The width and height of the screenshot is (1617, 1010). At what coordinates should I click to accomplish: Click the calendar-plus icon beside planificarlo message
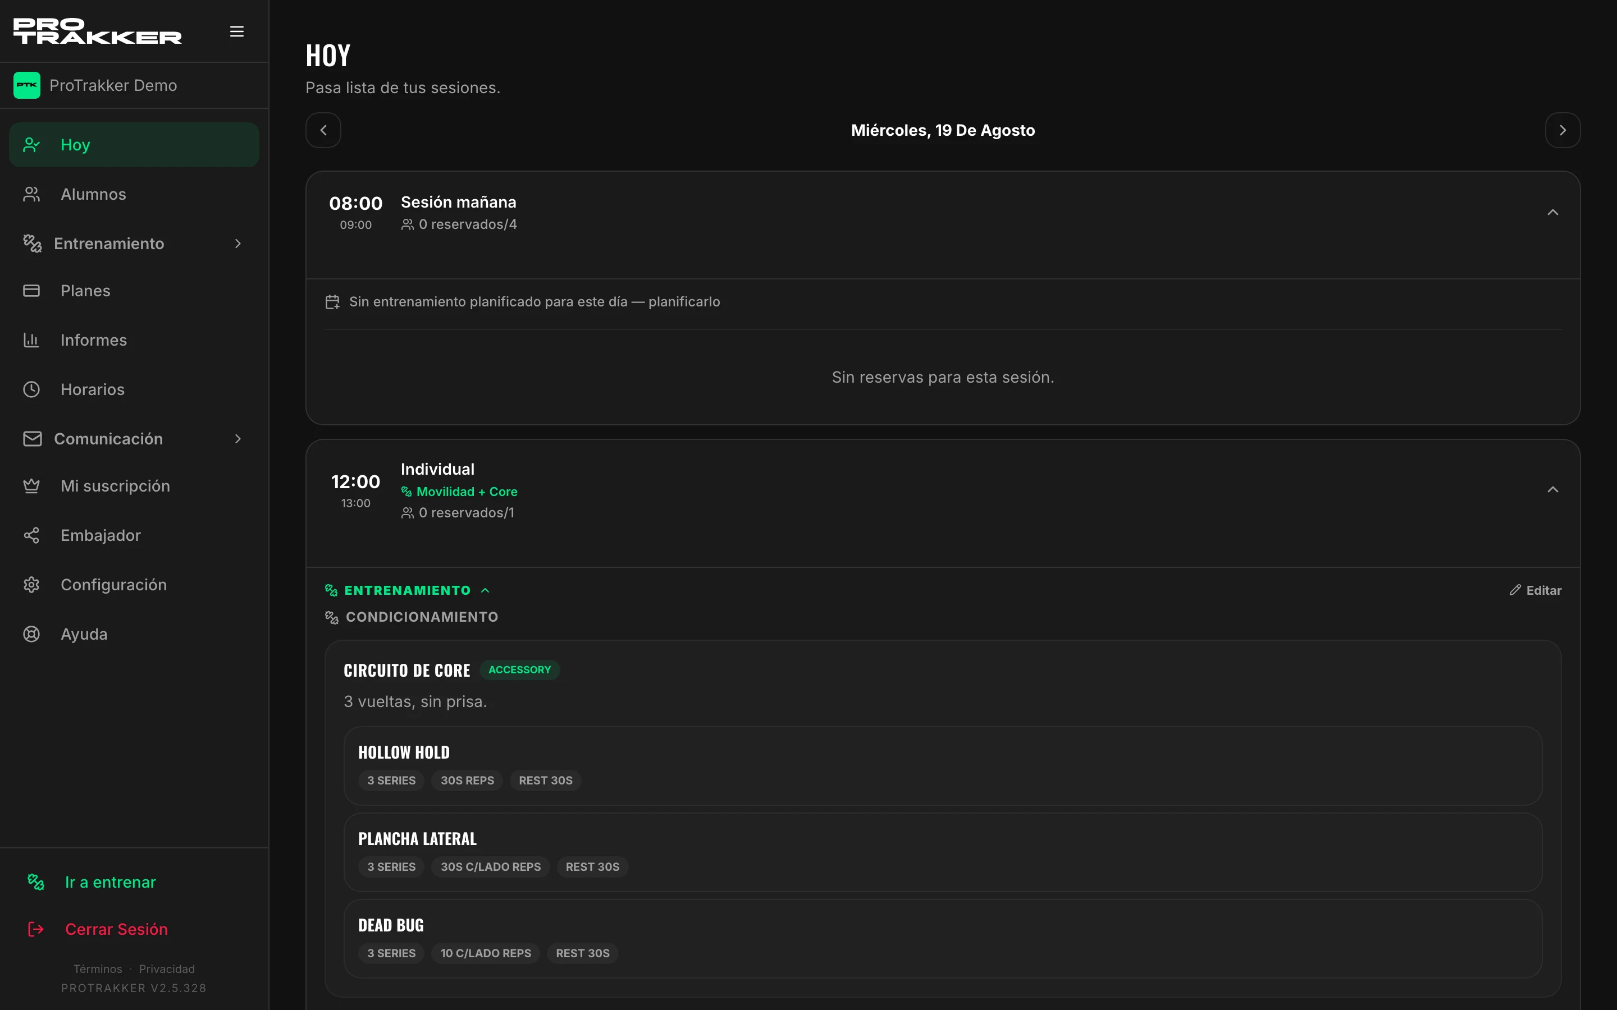pos(332,302)
